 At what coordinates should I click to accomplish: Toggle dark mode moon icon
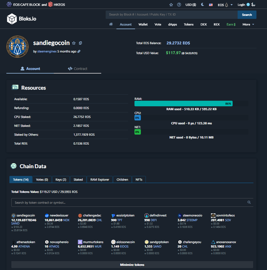pos(202,4)
